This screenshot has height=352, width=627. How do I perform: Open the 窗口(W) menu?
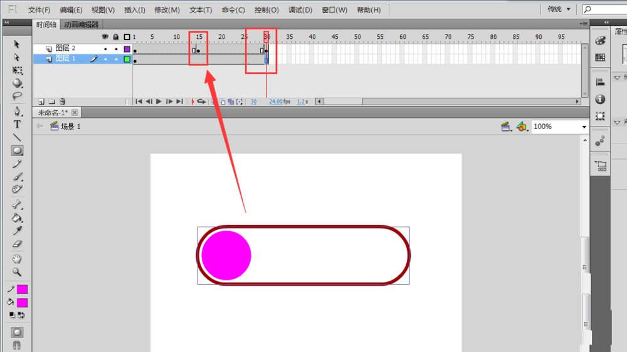click(x=335, y=10)
